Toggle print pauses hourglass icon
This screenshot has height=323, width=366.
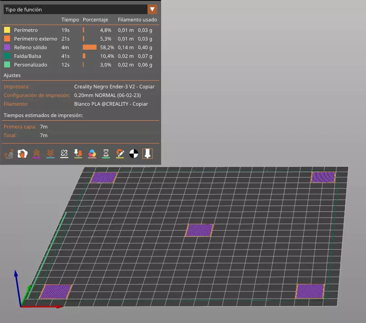106,154
